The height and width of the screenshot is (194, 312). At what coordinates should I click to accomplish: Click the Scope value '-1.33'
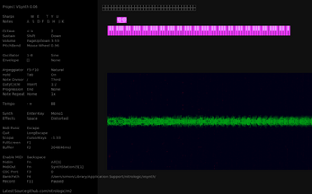click(x=56, y=138)
